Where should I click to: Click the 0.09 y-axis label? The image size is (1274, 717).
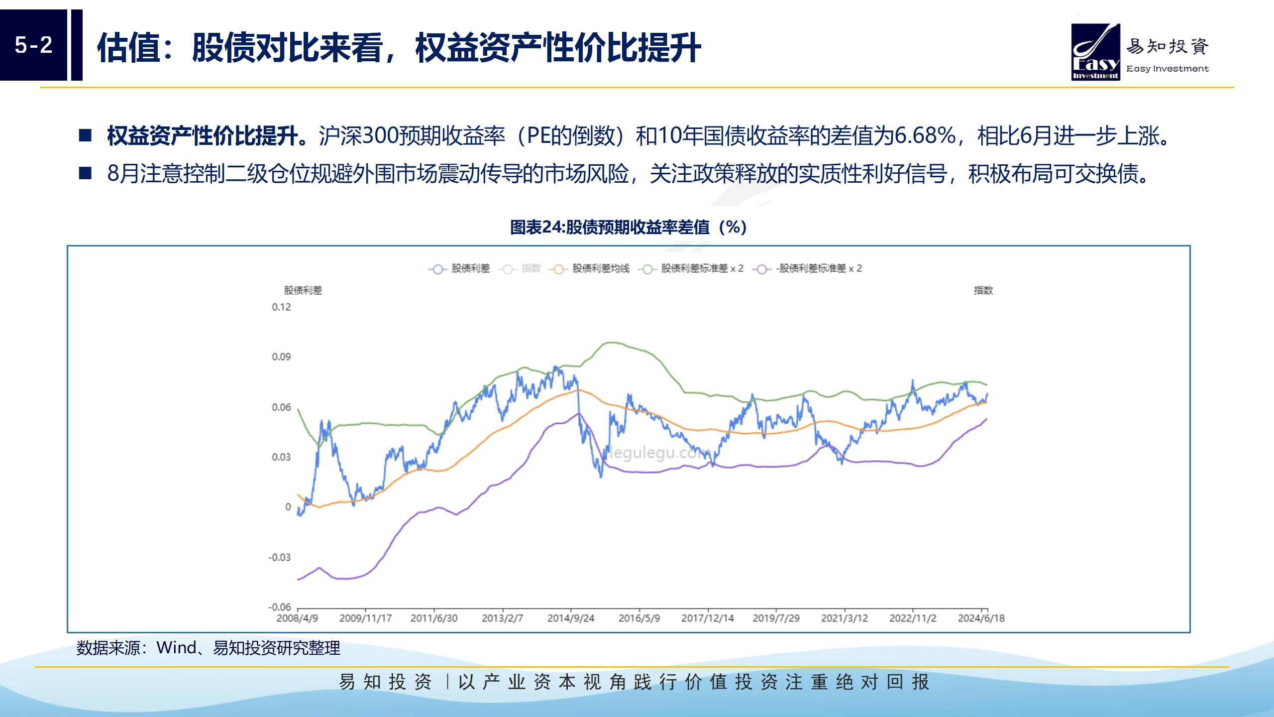(x=281, y=357)
